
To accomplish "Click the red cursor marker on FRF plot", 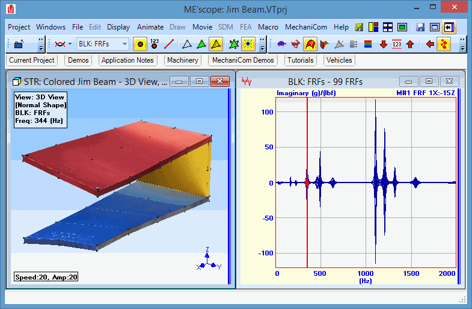I will [x=307, y=183].
